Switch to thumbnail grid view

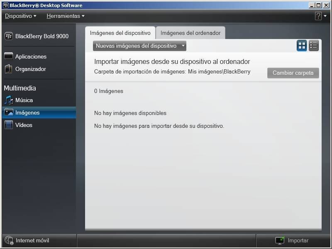point(302,46)
